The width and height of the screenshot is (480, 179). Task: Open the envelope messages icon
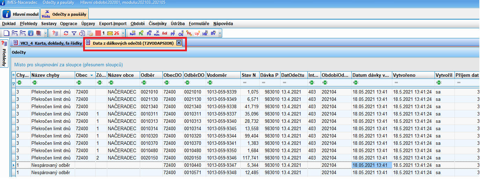[110, 33]
